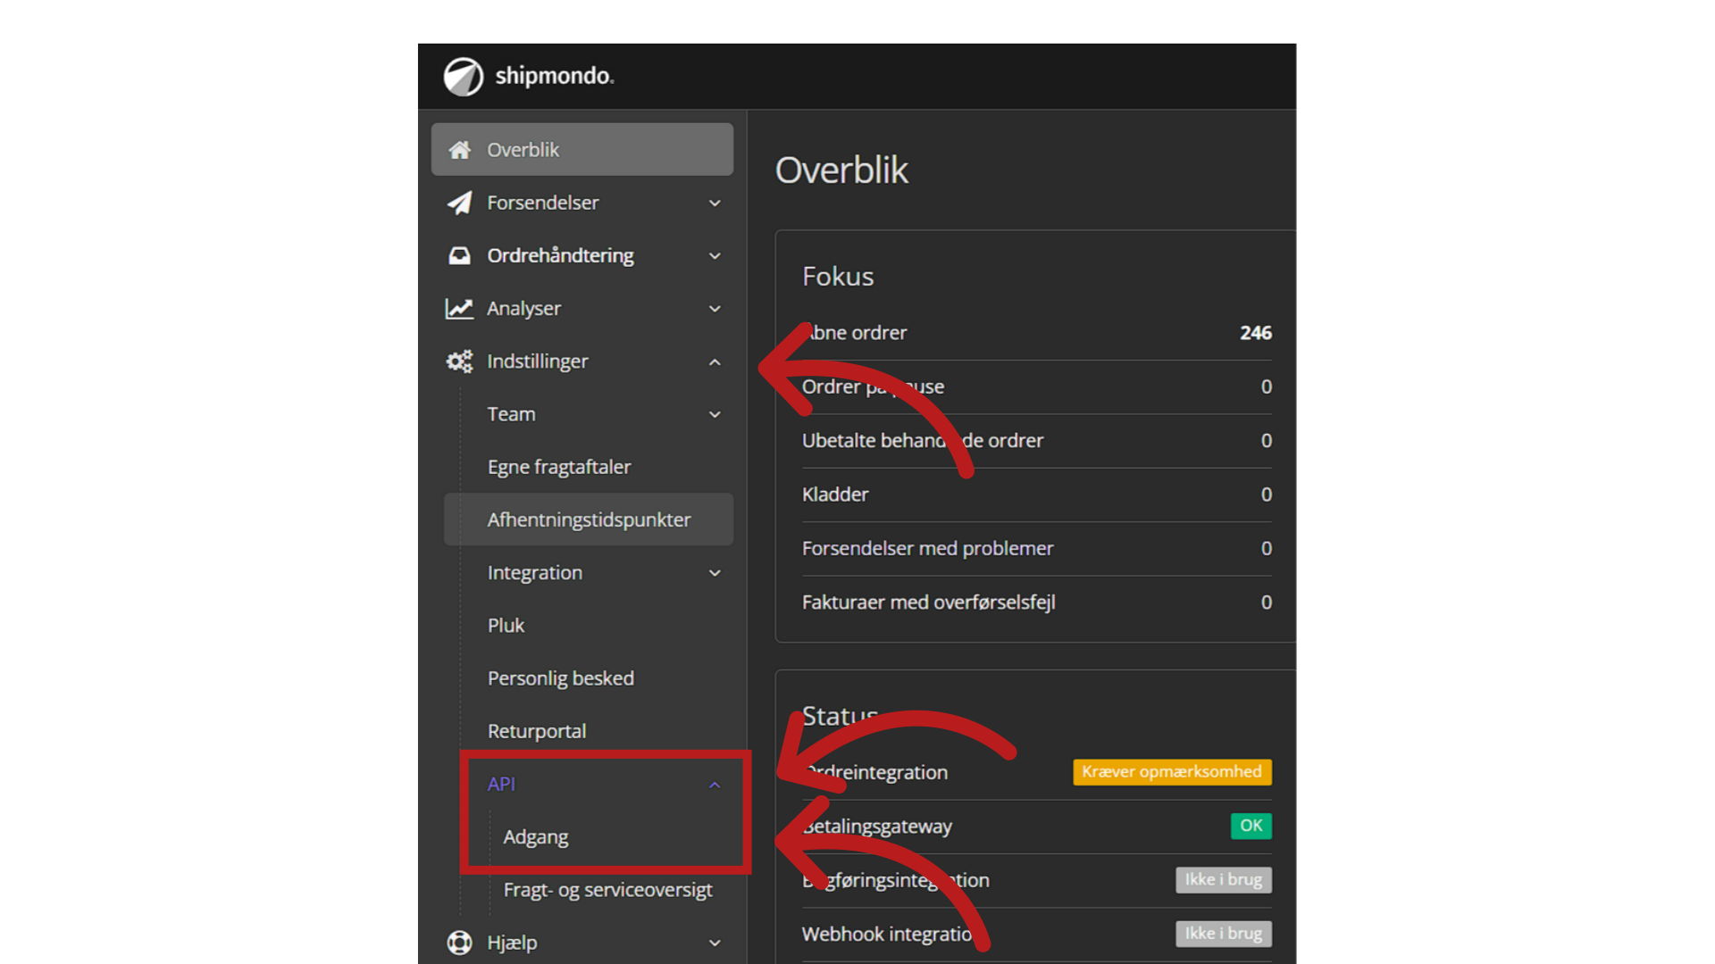Click the shipmondo logo icon

(463, 77)
